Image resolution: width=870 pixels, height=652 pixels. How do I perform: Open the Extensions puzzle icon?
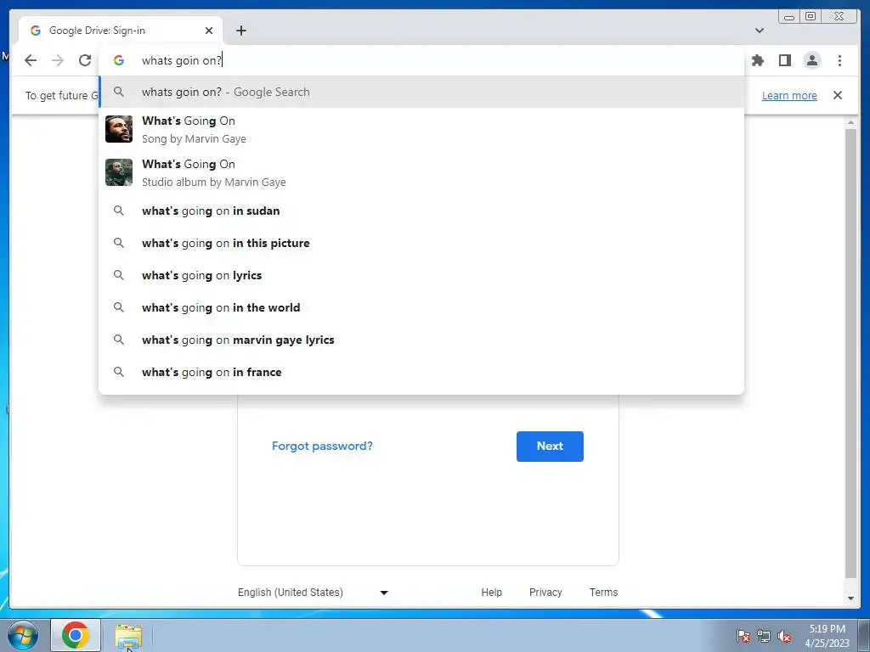click(x=757, y=60)
